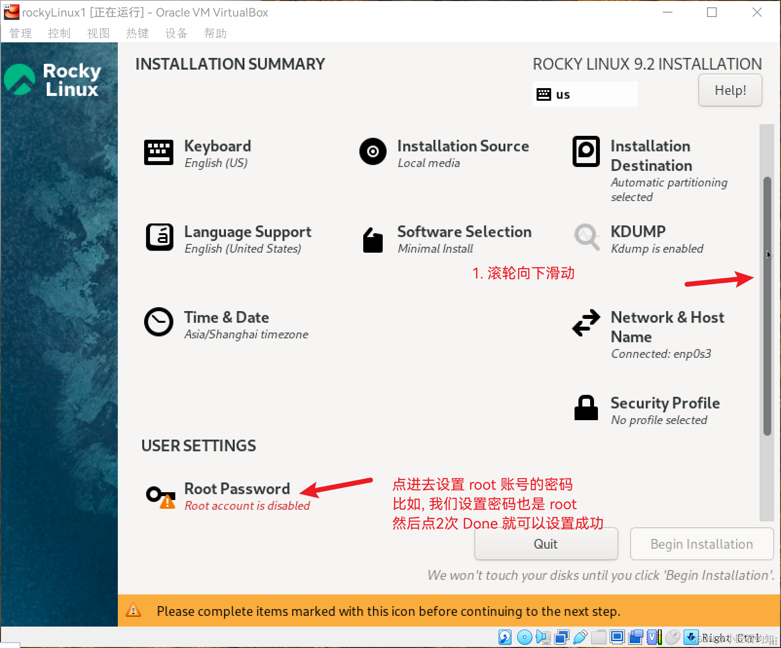Click the host key arrow icon in status bar
The height and width of the screenshot is (648, 781).
[x=691, y=637]
